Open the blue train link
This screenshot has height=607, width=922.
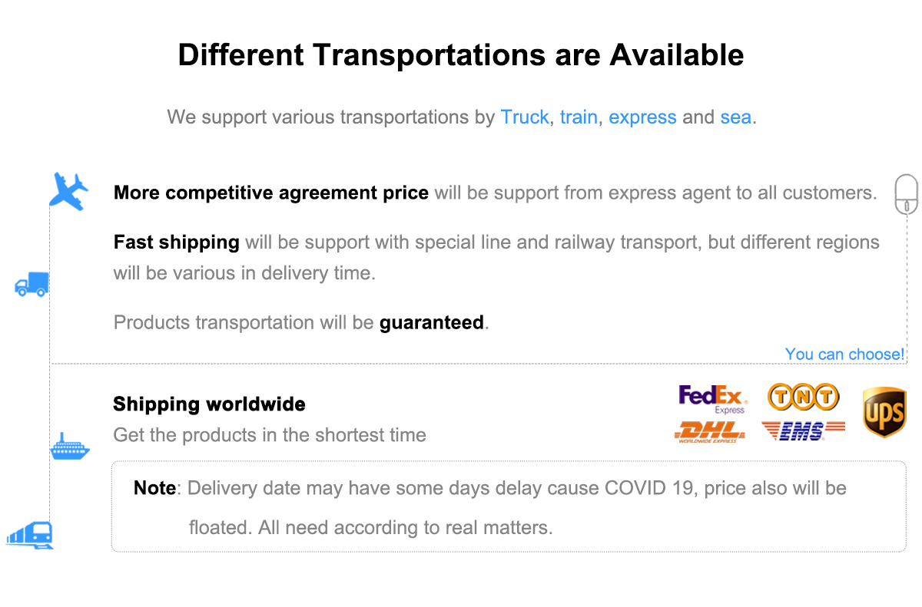[579, 117]
